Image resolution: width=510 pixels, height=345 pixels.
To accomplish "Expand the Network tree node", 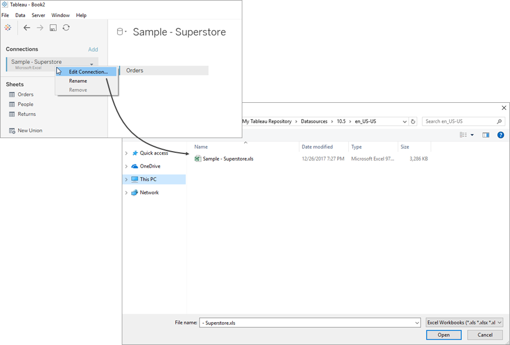I will click(x=126, y=193).
